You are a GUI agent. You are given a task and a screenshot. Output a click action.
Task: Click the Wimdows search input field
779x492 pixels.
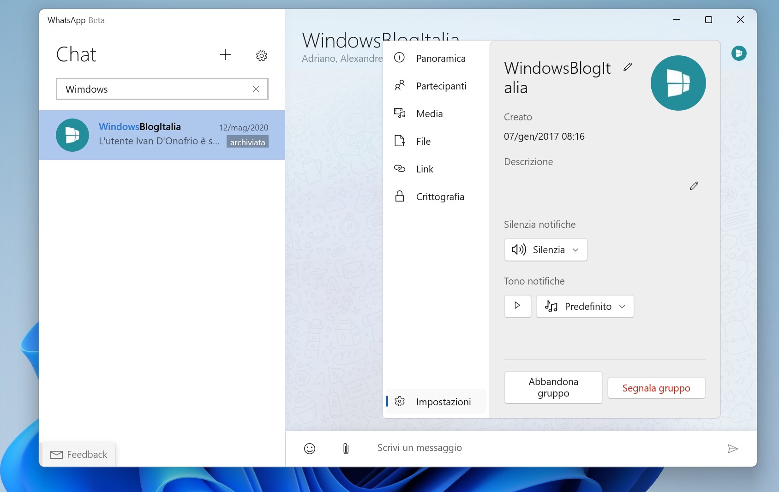click(x=162, y=89)
